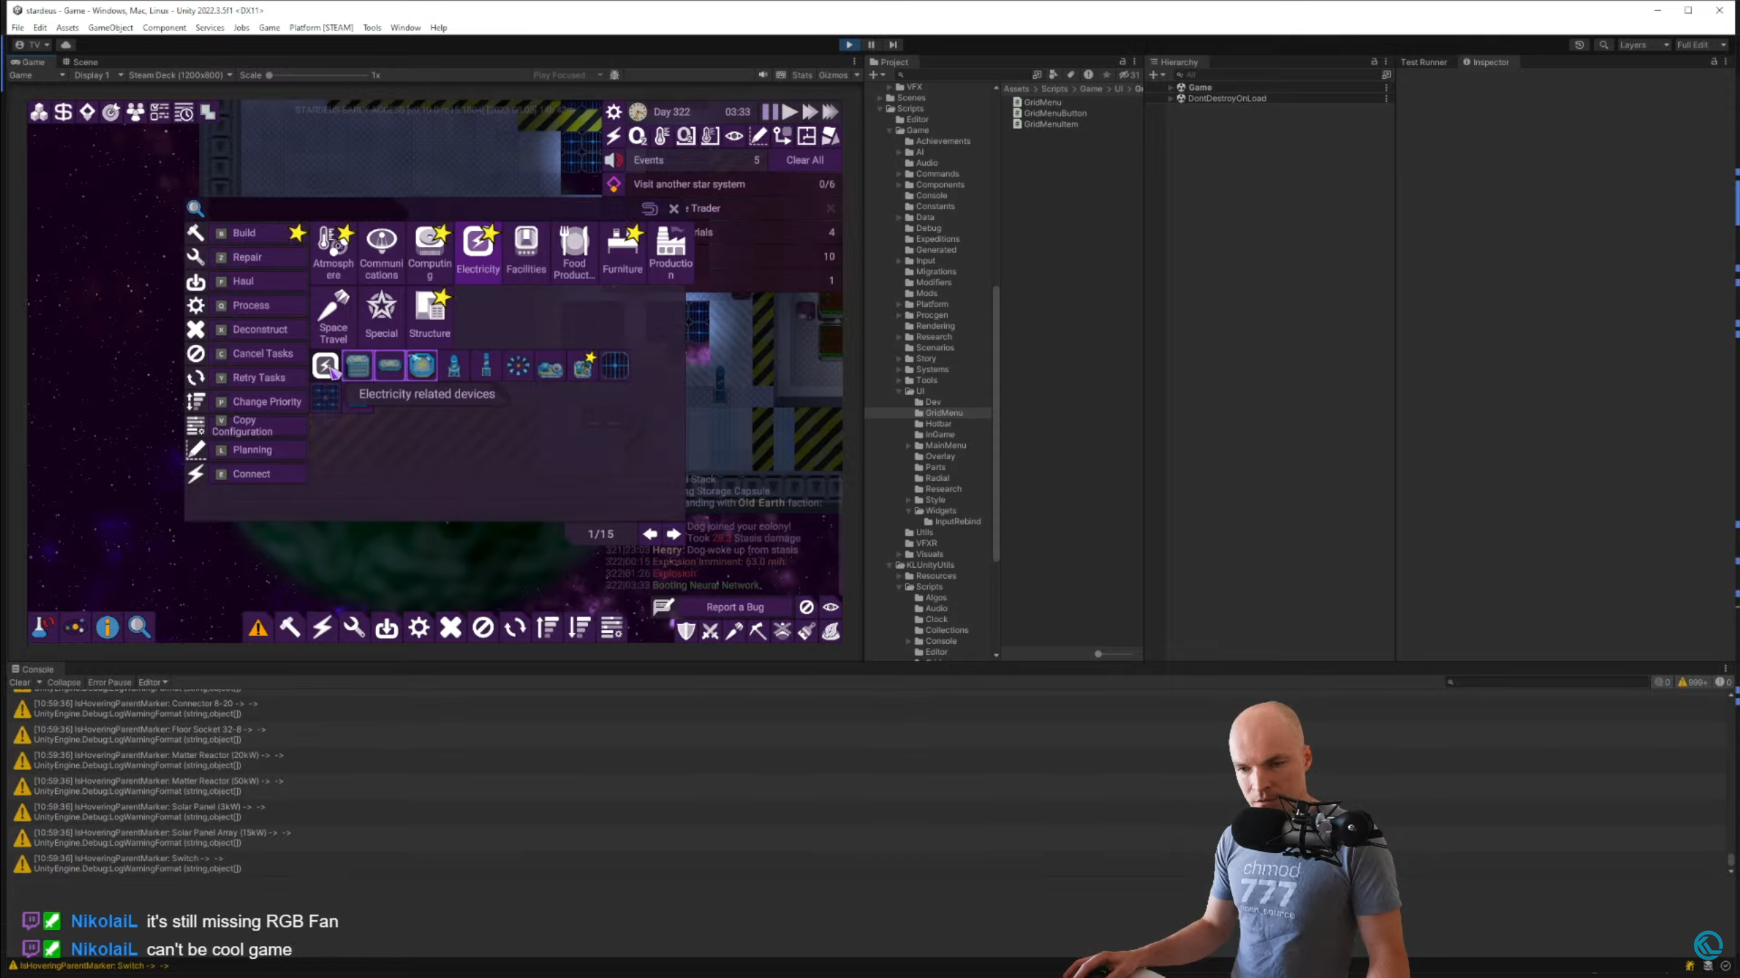Toggle Error Pause in Console

click(x=109, y=683)
